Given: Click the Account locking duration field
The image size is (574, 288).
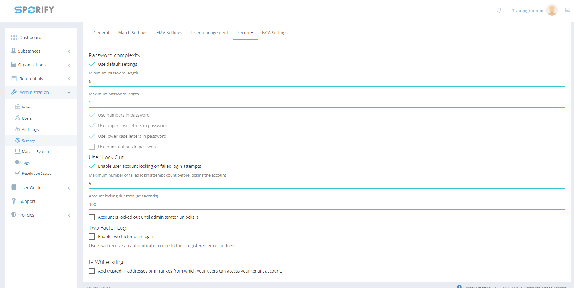Looking at the screenshot, I should coord(326,204).
